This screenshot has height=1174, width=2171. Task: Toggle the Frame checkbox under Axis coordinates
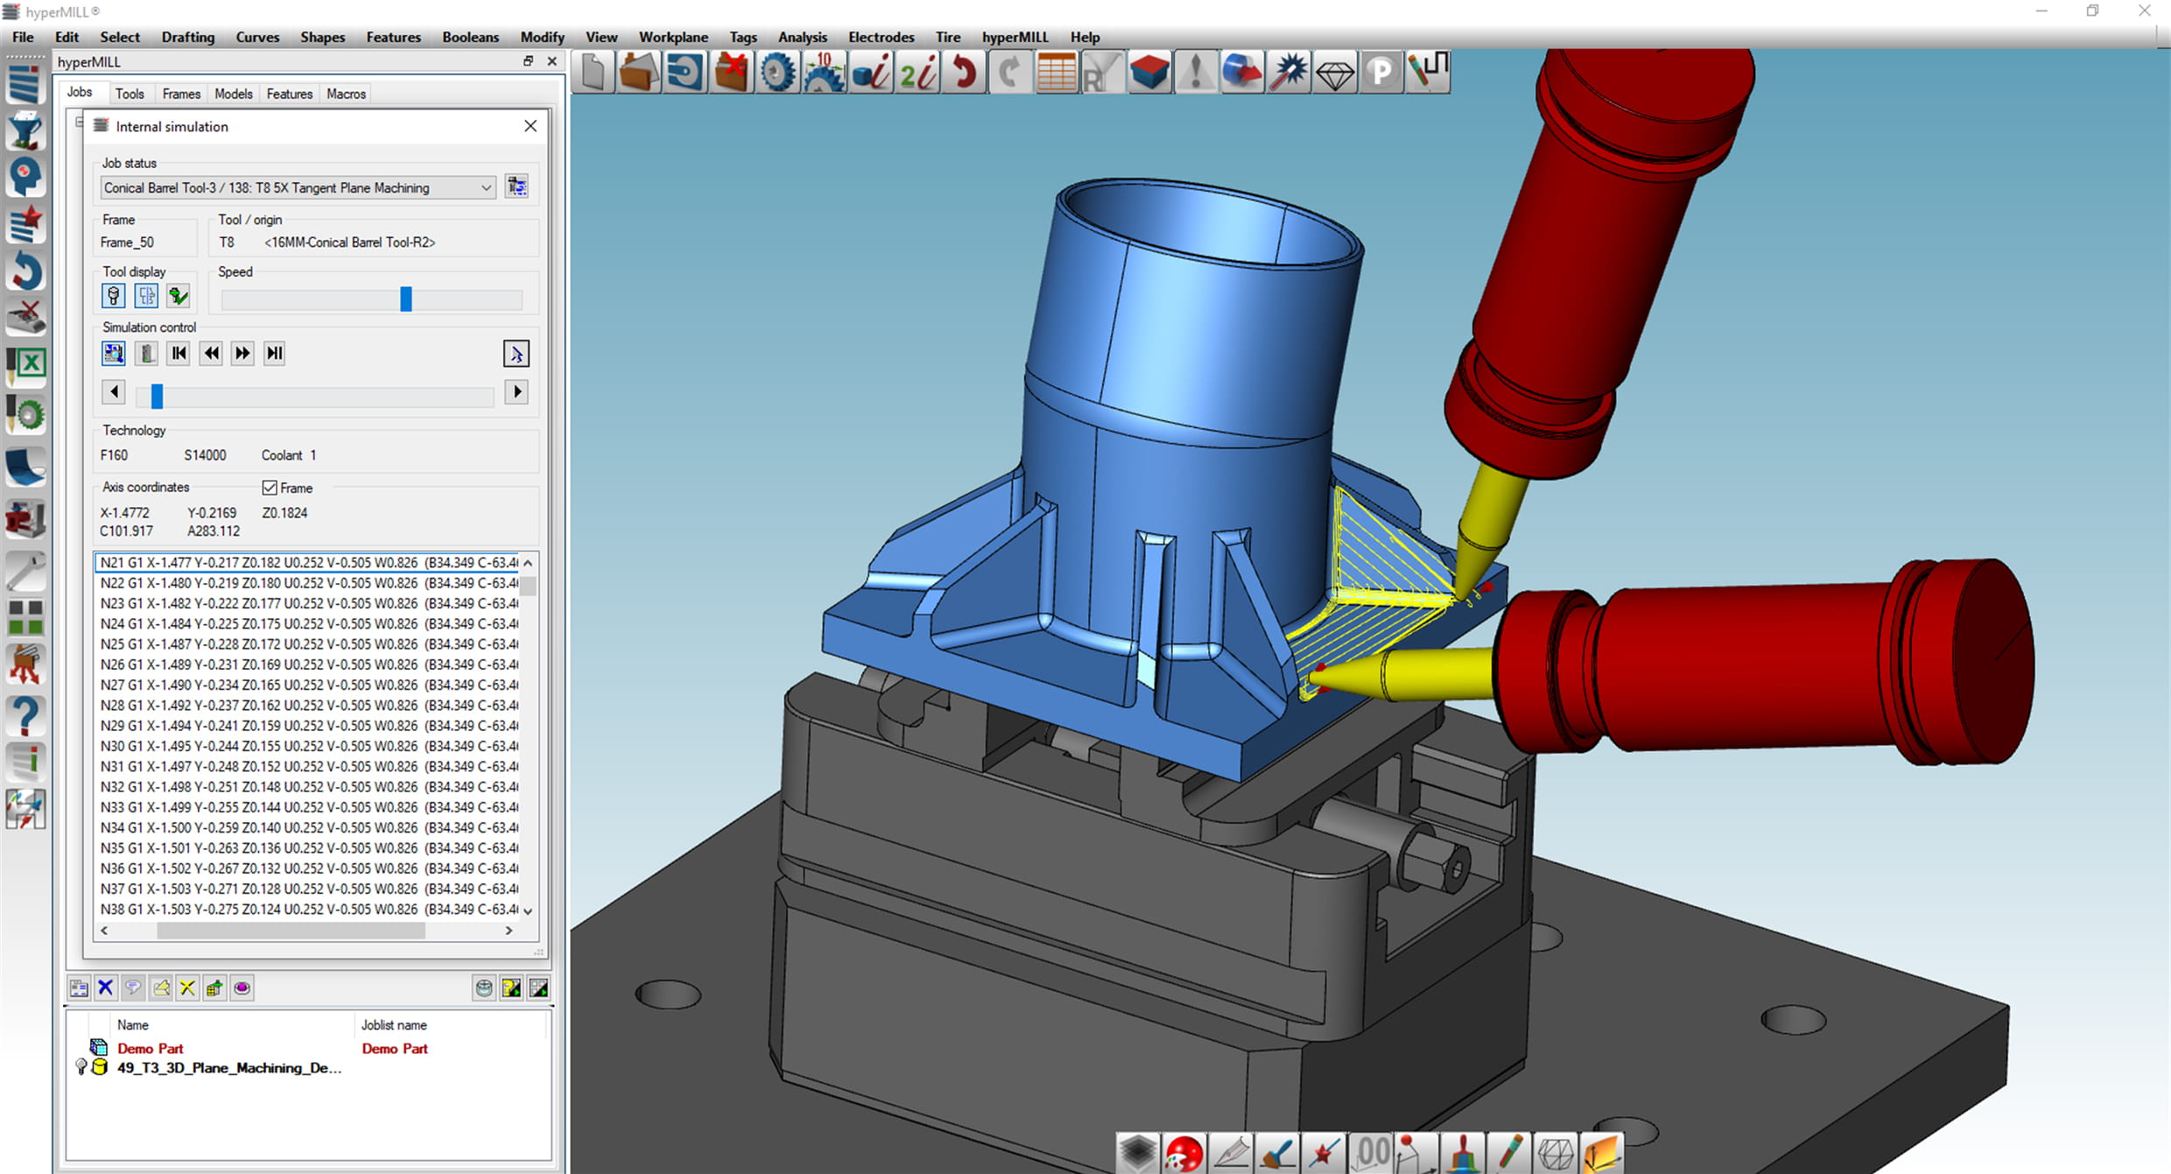270,488
